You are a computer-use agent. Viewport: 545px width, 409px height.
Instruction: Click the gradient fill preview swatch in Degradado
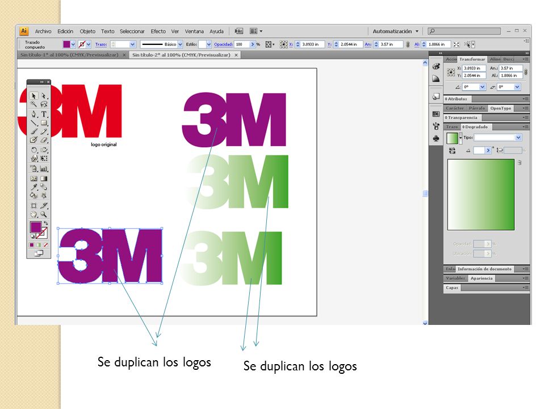point(452,138)
